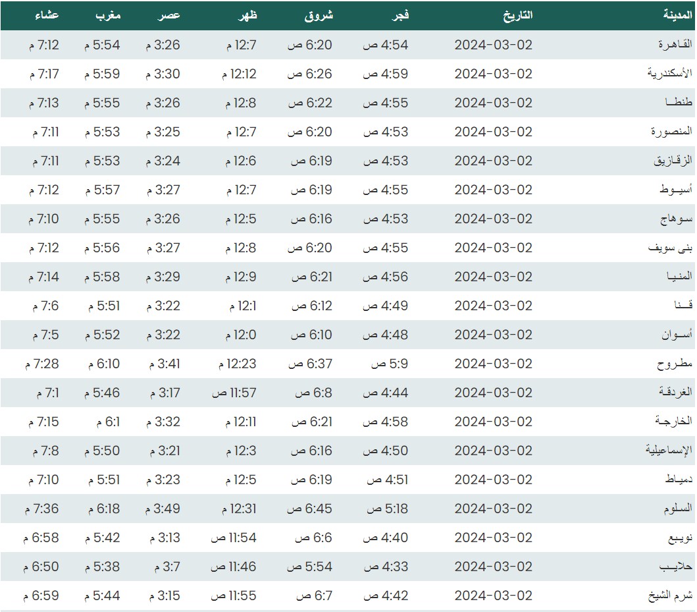Select the القاهرة city name cell
The image size is (697, 612).
(675, 45)
